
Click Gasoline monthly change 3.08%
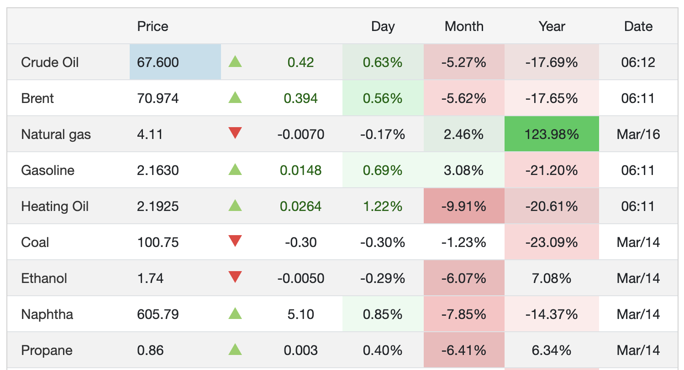pyautogui.click(x=464, y=170)
